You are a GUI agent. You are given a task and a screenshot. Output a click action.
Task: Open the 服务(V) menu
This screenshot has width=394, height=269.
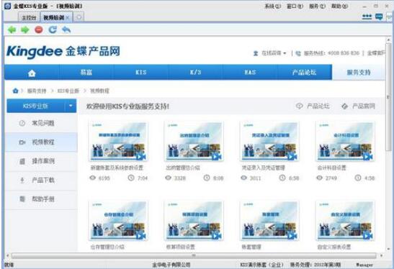click(x=317, y=6)
